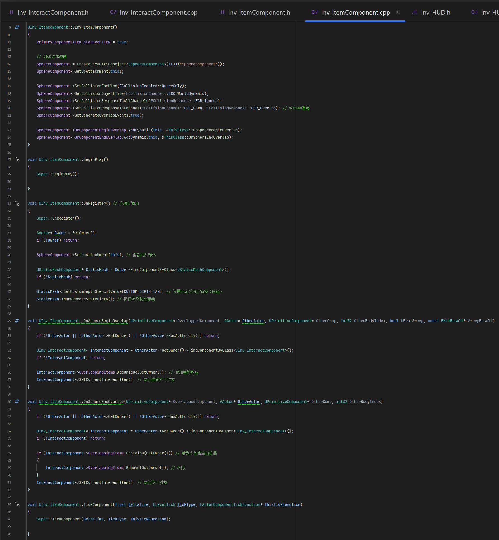Click "SetCustomDepthStencilValue" on line 45
The image size is (499, 540).
(x=92, y=292)
